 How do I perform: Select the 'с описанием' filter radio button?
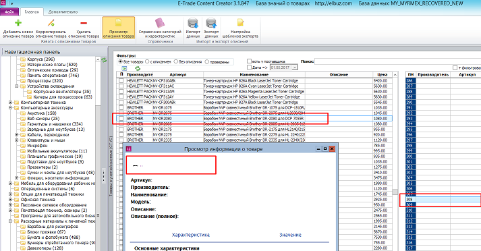pyautogui.click(x=147, y=61)
